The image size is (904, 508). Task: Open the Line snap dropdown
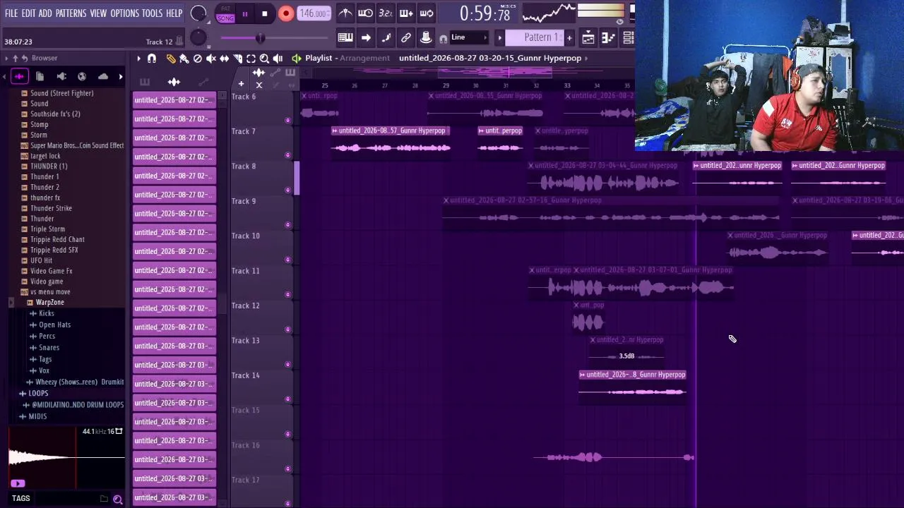[x=469, y=37]
